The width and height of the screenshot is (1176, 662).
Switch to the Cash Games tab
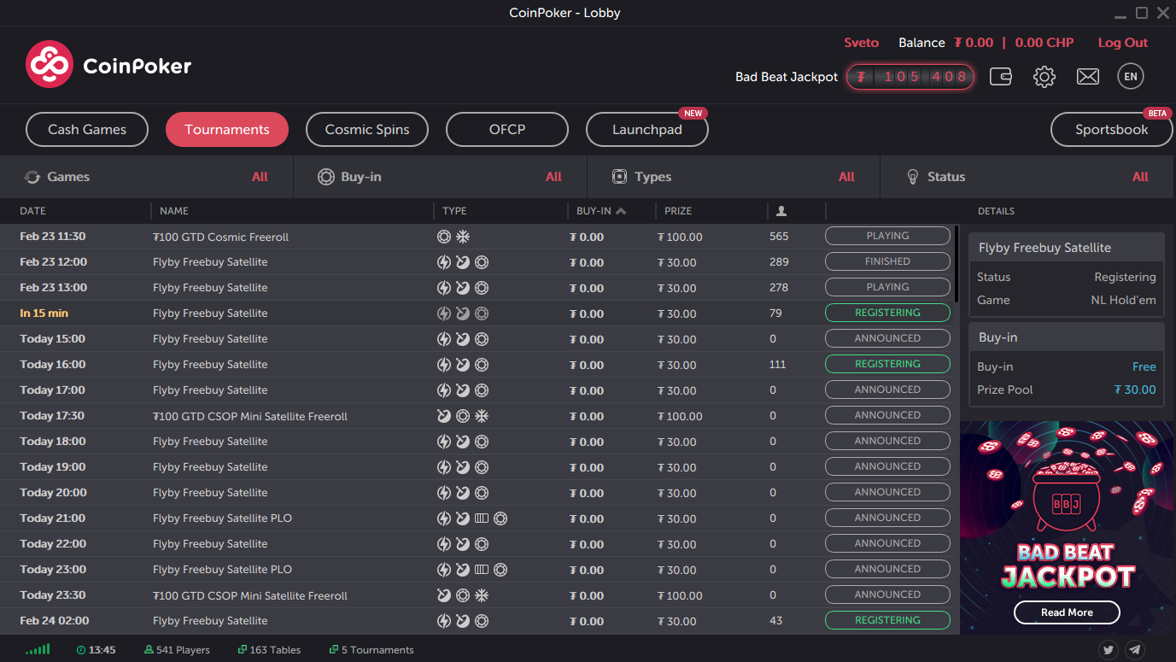pyautogui.click(x=87, y=130)
